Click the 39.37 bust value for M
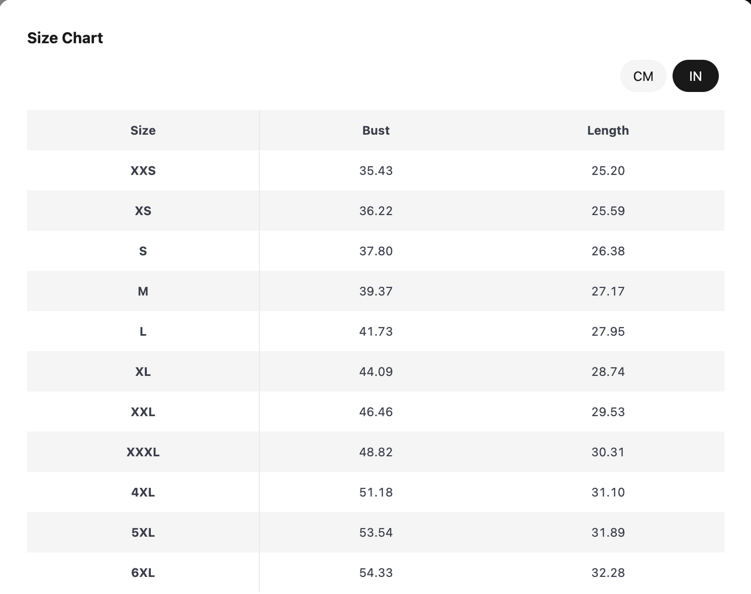The image size is (751, 594). [376, 292]
